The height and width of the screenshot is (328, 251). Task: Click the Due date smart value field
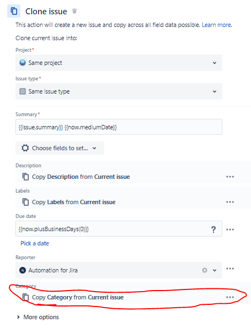point(119,229)
